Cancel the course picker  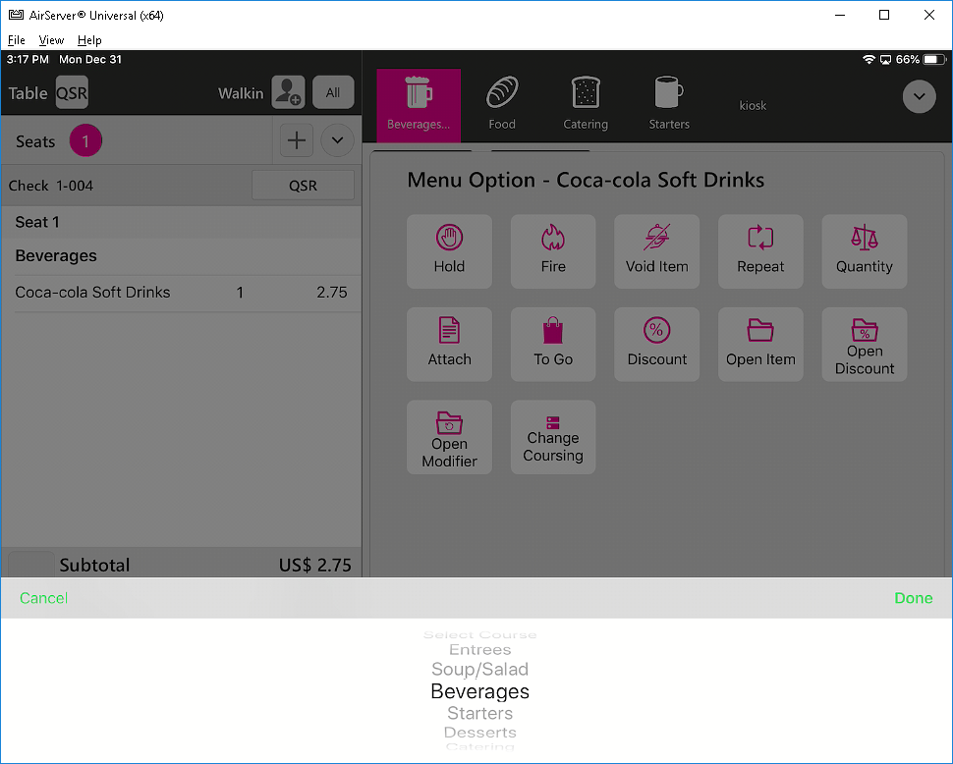tap(43, 598)
